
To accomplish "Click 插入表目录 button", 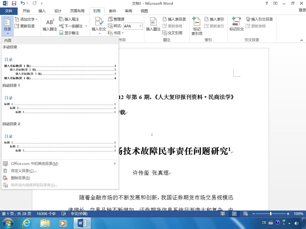I will pyautogui.click(x=174, y=19).
